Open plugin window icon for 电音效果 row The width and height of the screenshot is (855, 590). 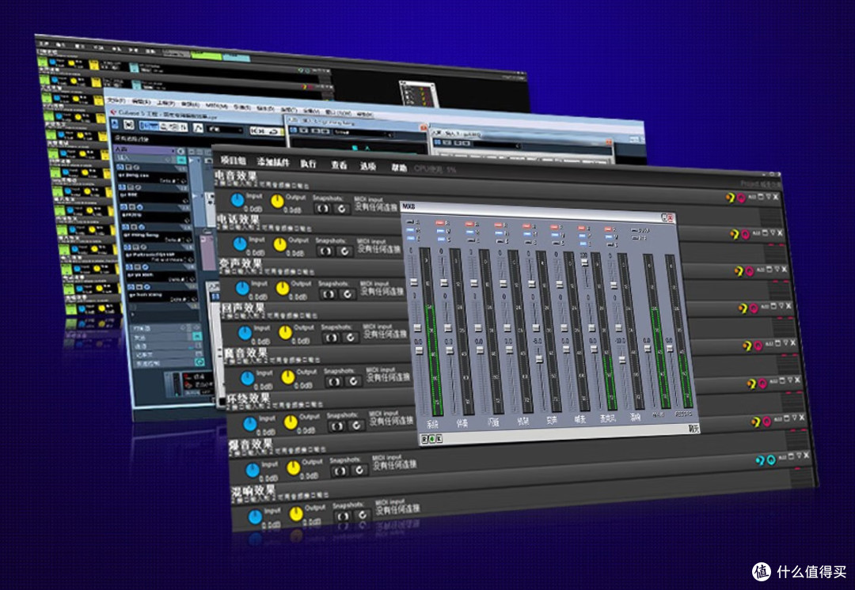pos(760,197)
